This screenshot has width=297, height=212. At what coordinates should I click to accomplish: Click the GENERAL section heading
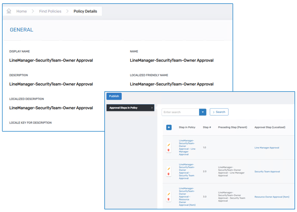[21, 30]
